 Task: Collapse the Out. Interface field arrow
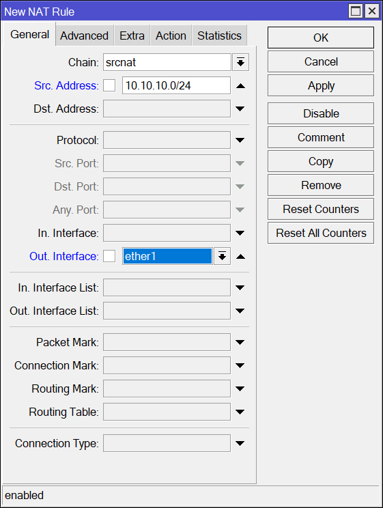coord(240,257)
